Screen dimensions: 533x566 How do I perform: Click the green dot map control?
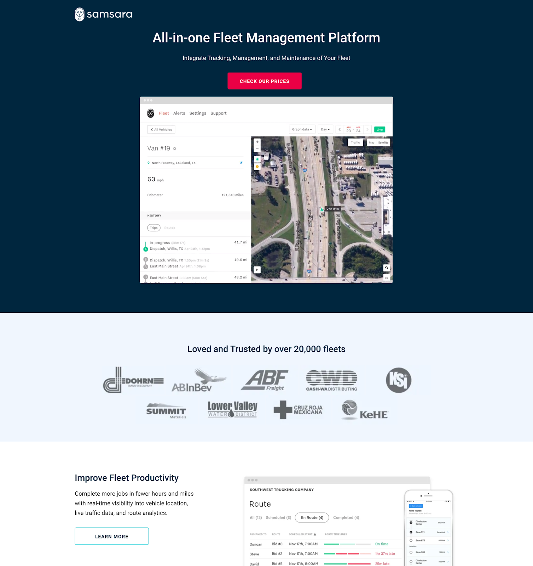pos(257,159)
